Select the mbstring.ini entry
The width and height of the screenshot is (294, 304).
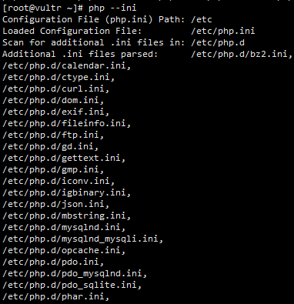tap(67, 216)
